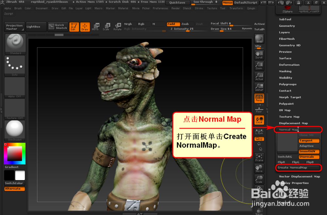Click the Scroll canvas icon
Screen dimensions: 327x215
(259, 55)
